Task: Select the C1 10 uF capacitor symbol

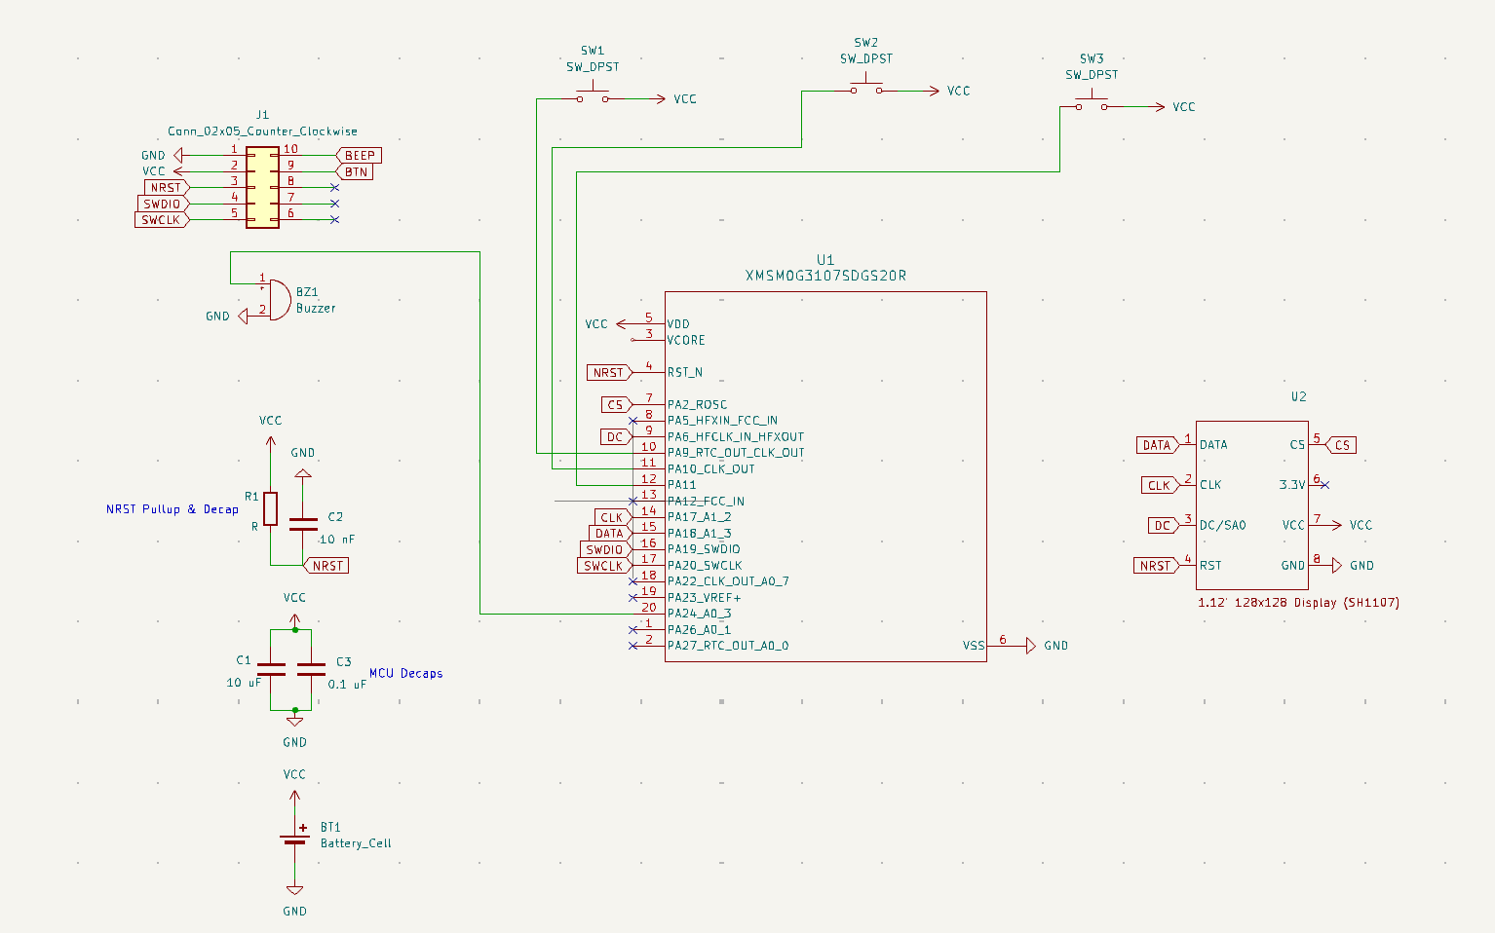Action: click(271, 670)
